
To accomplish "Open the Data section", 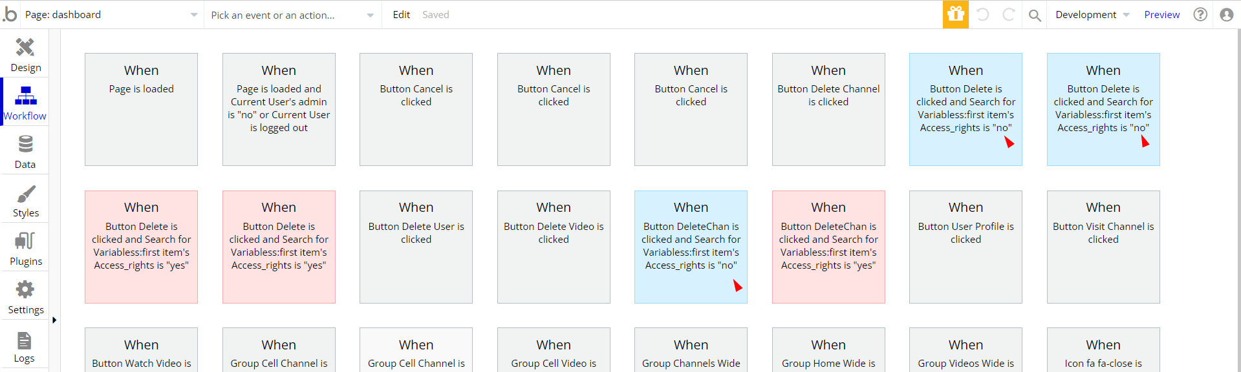I will pos(25,152).
